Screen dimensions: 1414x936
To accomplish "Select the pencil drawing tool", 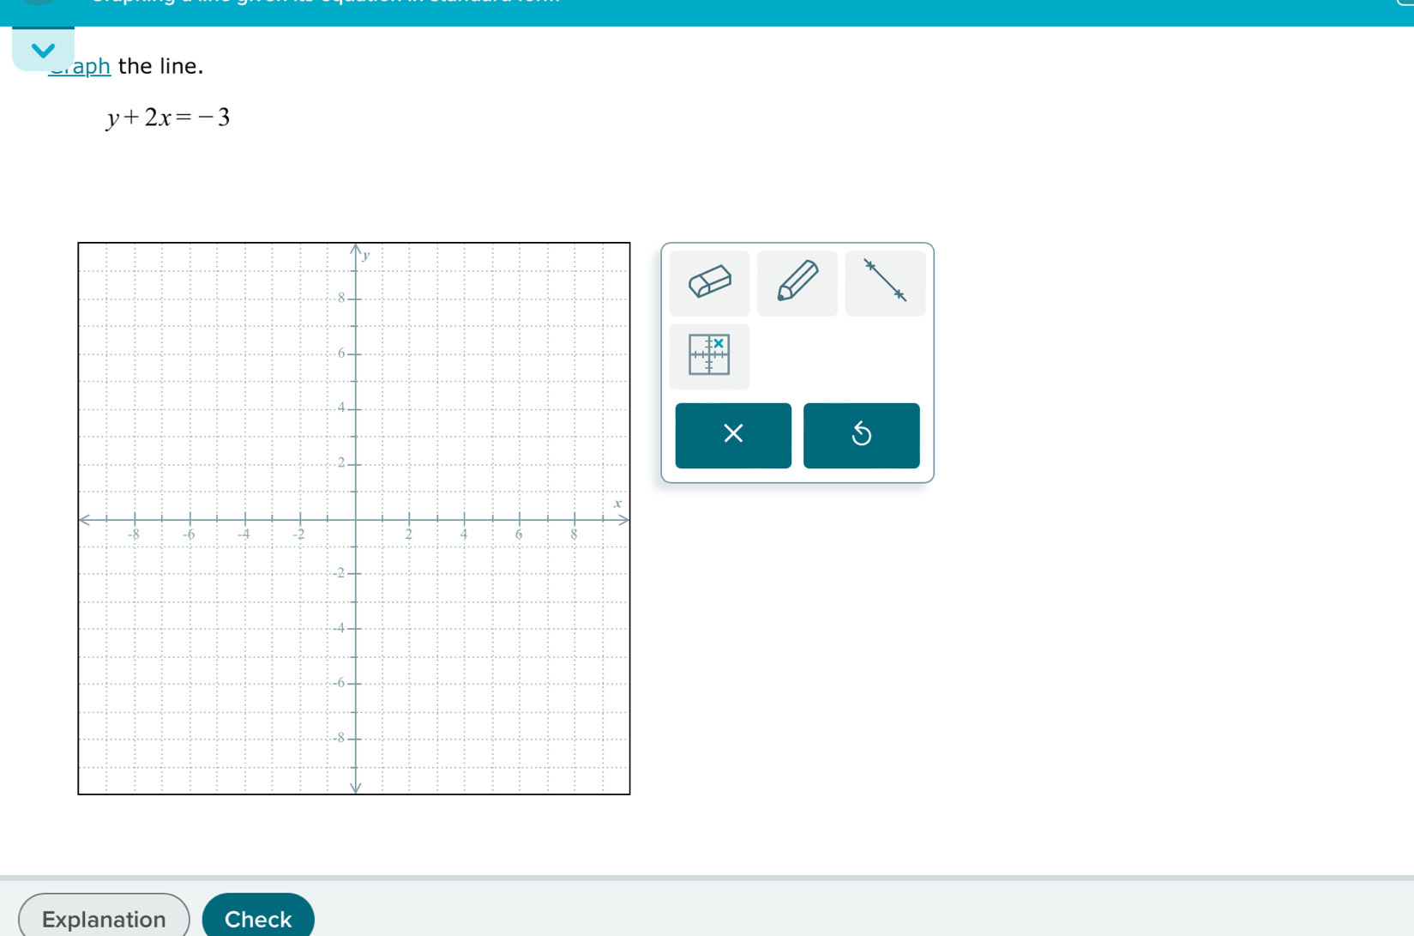I will click(797, 283).
